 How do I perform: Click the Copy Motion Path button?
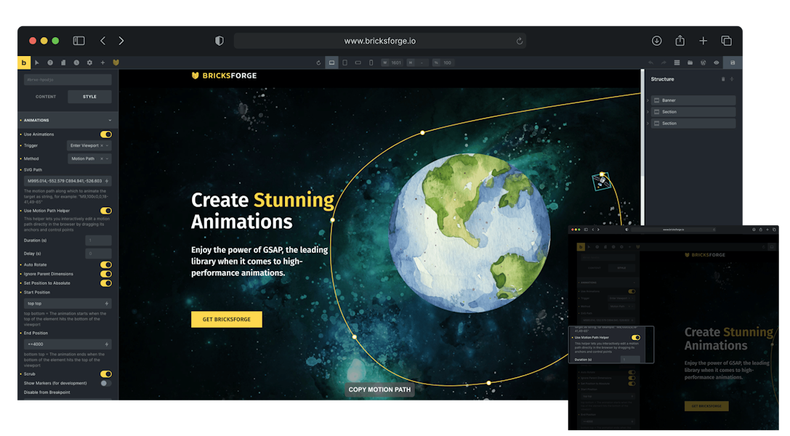[379, 389]
